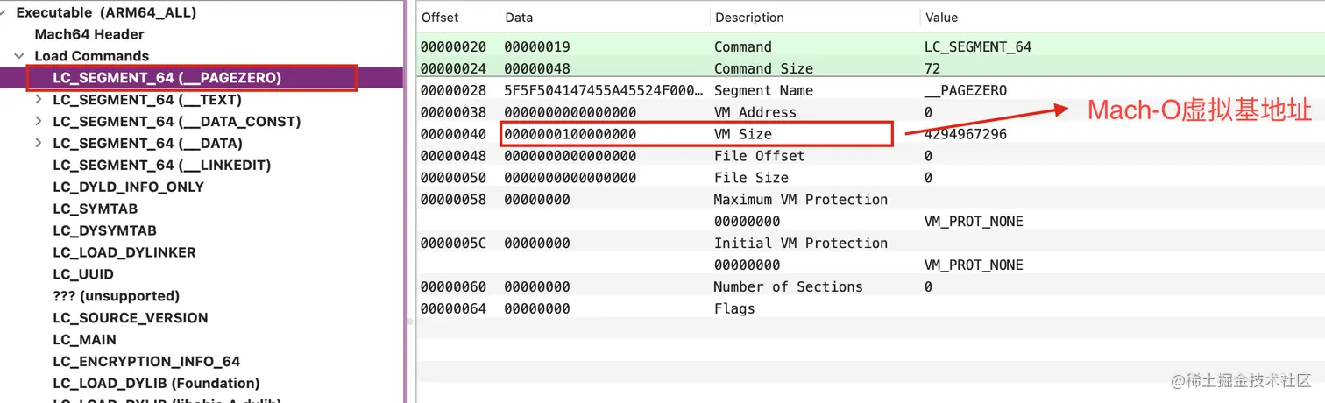Click offset 00000020 cell
Image resolution: width=1325 pixels, height=403 pixels.
(x=453, y=47)
